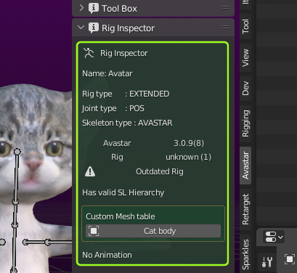Open the Properties editor type dropdown

[274, 237]
